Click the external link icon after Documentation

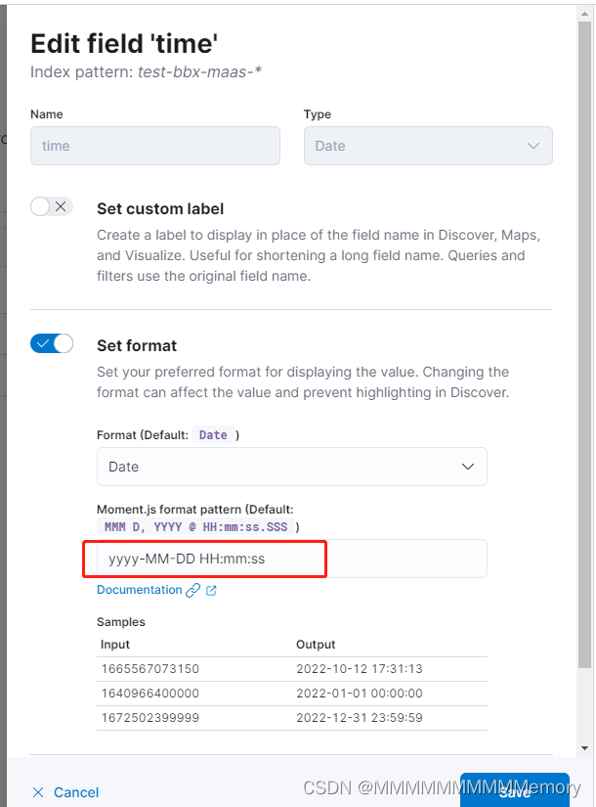click(x=211, y=590)
